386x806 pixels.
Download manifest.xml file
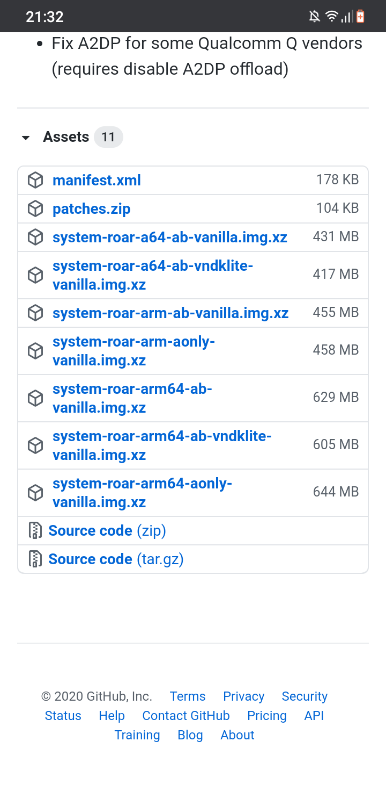pyautogui.click(x=96, y=180)
